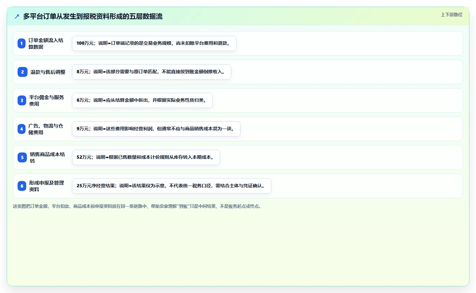Click the 8万元 refund description box

click(x=152, y=72)
